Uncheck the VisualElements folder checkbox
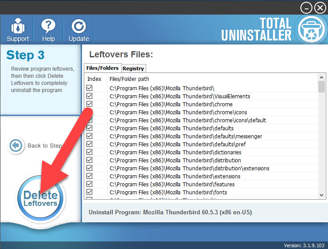Viewport: 328px width, 249px height. [89, 96]
